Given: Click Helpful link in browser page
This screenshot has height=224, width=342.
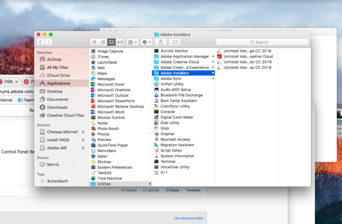Looking at the screenshot, I should (129, 190).
